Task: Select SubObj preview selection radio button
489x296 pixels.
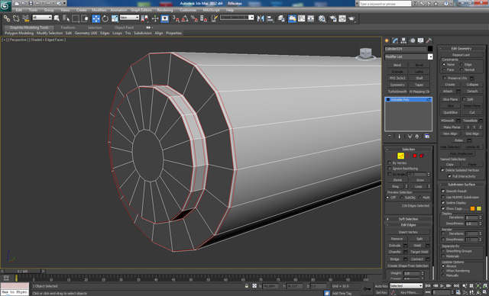Action: tap(402, 198)
